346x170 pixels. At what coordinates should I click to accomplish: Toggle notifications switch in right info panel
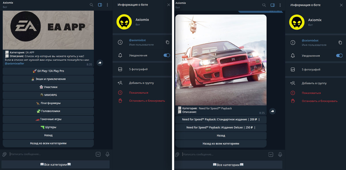pyautogui.click(x=339, y=56)
